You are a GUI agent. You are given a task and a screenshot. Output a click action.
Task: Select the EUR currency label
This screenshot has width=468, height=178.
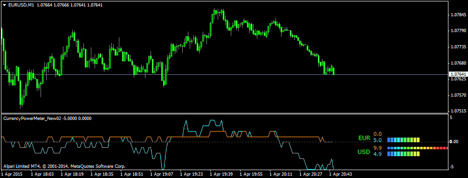tap(364, 138)
